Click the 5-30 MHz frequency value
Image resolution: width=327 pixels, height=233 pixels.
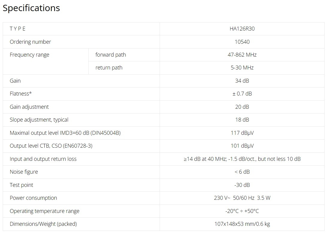[242, 68]
